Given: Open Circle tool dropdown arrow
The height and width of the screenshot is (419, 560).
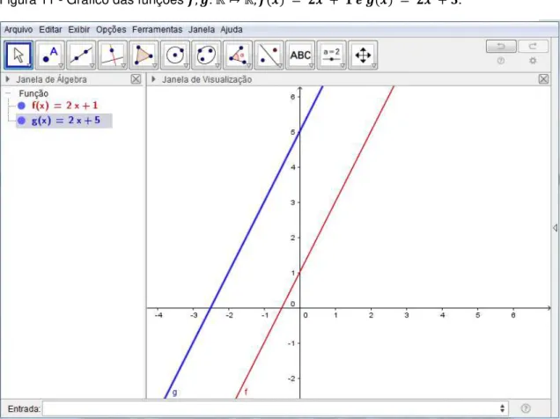Looking at the screenshot, I should pyautogui.click(x=186, y=66).
